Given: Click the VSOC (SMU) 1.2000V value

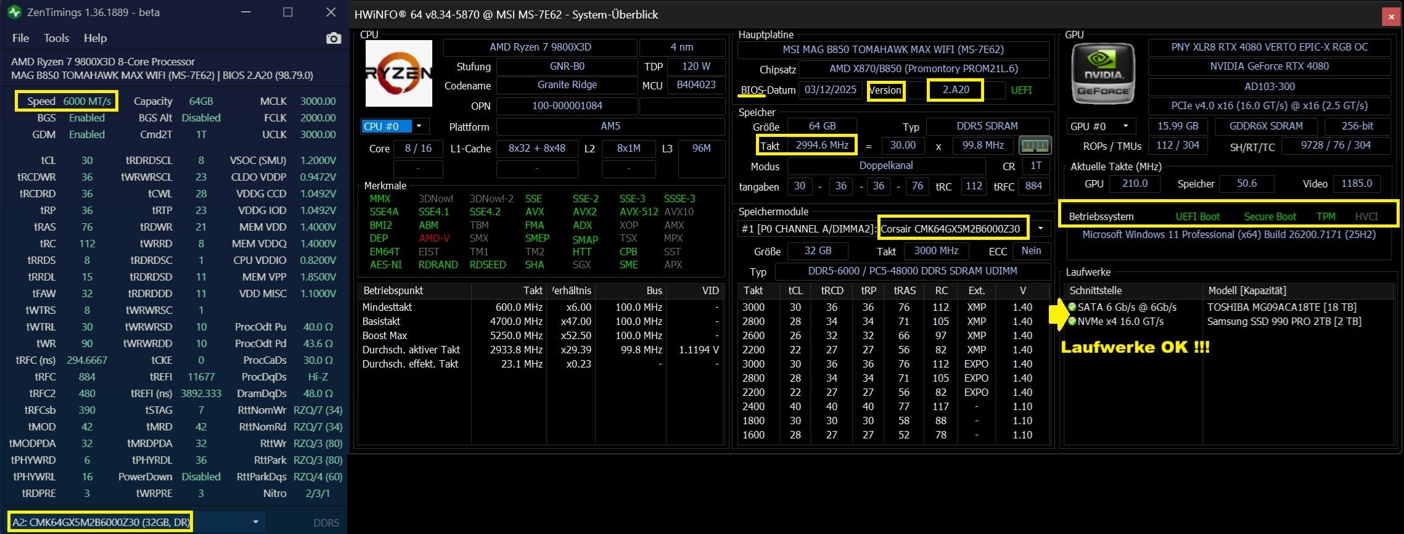Looking at the screenshot, I should 318,160.
